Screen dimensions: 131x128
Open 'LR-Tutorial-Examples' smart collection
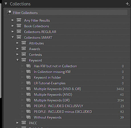pos(50,83)
